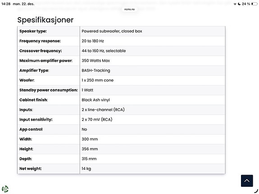Tap the Do Not Disturb moon icon

point(239,4)
